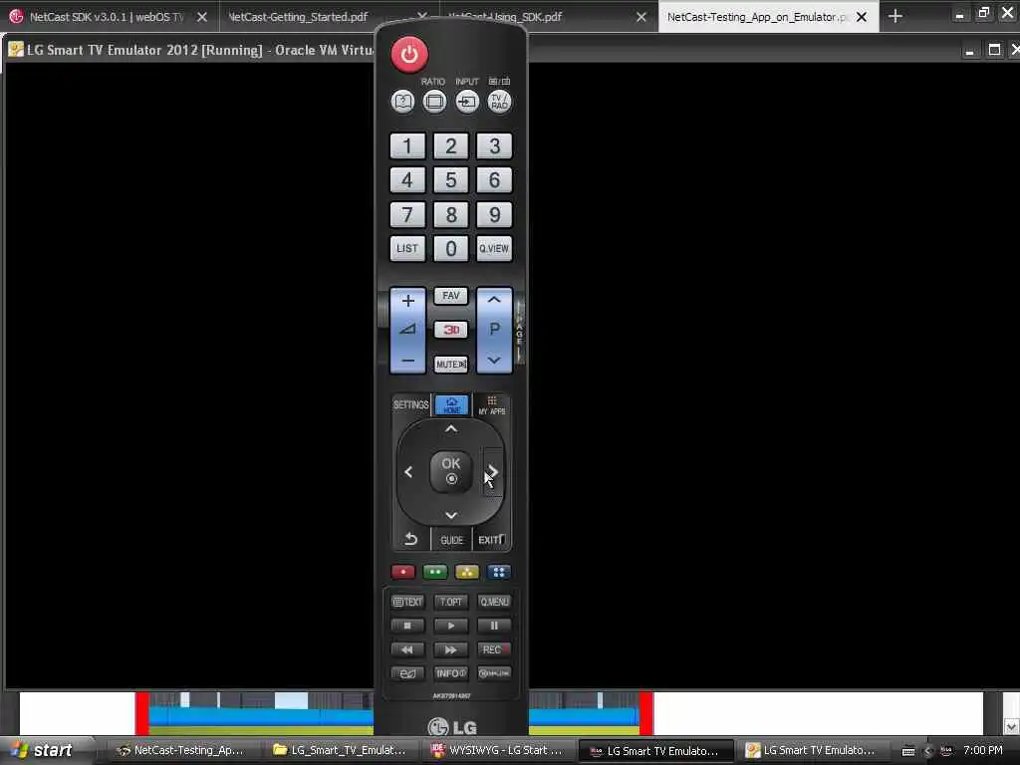The height and width of the screenshot is (765, 1020).
Task: Go to previous channel with P down arrow
Action: click(x=494, y=360)
